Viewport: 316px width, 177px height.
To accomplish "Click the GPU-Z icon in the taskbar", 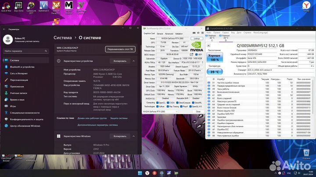I will coord(176,173).
